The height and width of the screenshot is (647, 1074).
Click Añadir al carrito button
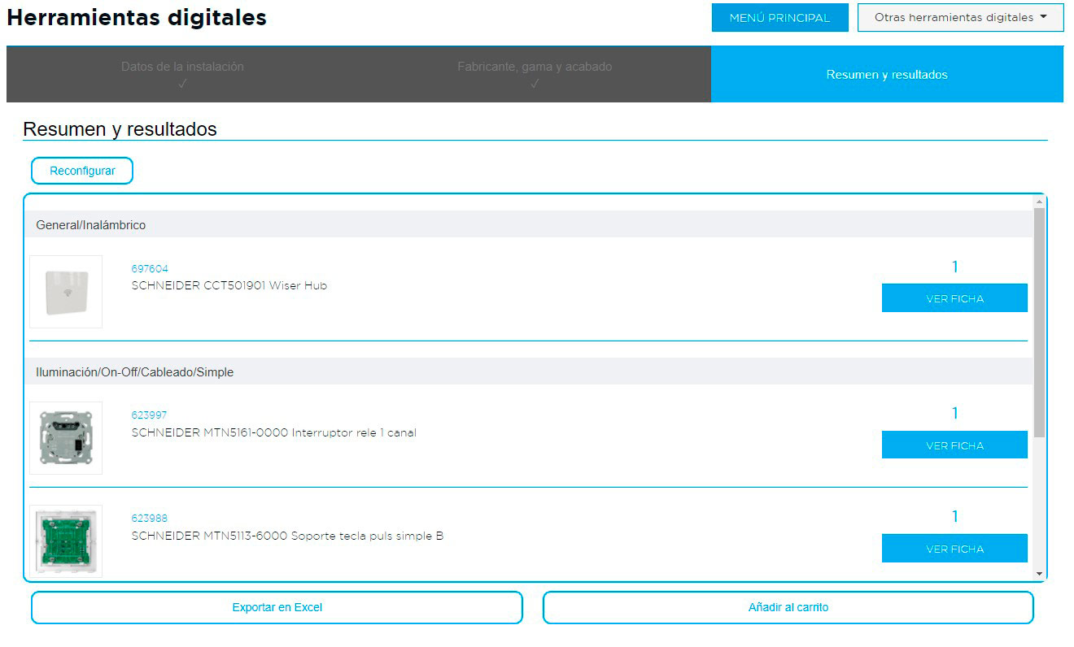tap(788, 607)
